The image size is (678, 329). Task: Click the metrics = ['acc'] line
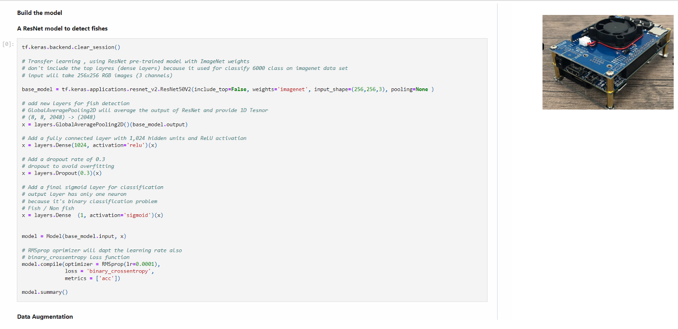click(93, 278)
